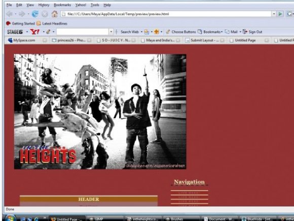Screen dimensions: 294x221
Task: Open the Yahoo! menu
Action: [81, 5]
